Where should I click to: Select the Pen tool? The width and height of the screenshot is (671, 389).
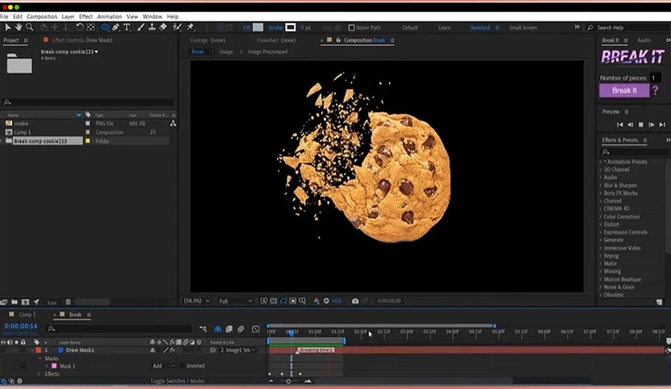click(x=116, y=27)
